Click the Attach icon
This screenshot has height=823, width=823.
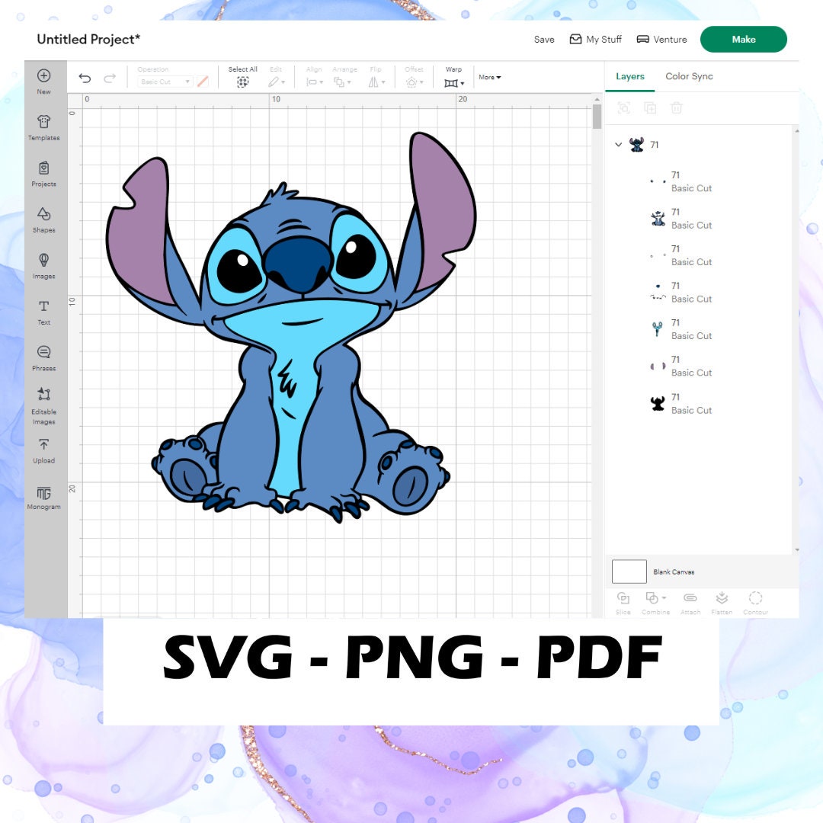tap(690, 602)
